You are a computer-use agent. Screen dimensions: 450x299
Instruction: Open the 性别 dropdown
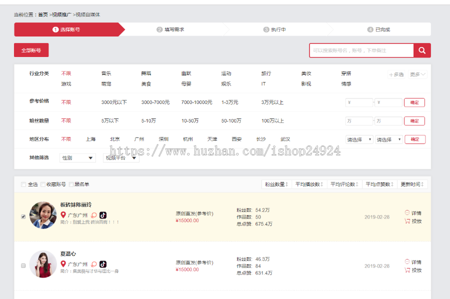77,158
